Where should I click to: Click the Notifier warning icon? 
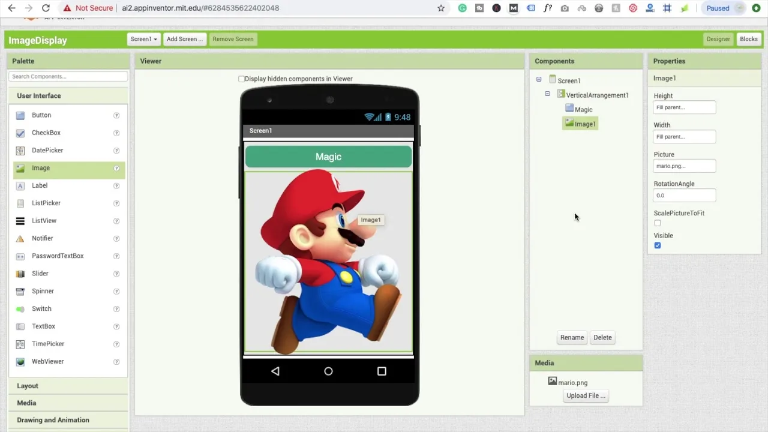pyautogui.click(x=20, y=239)
